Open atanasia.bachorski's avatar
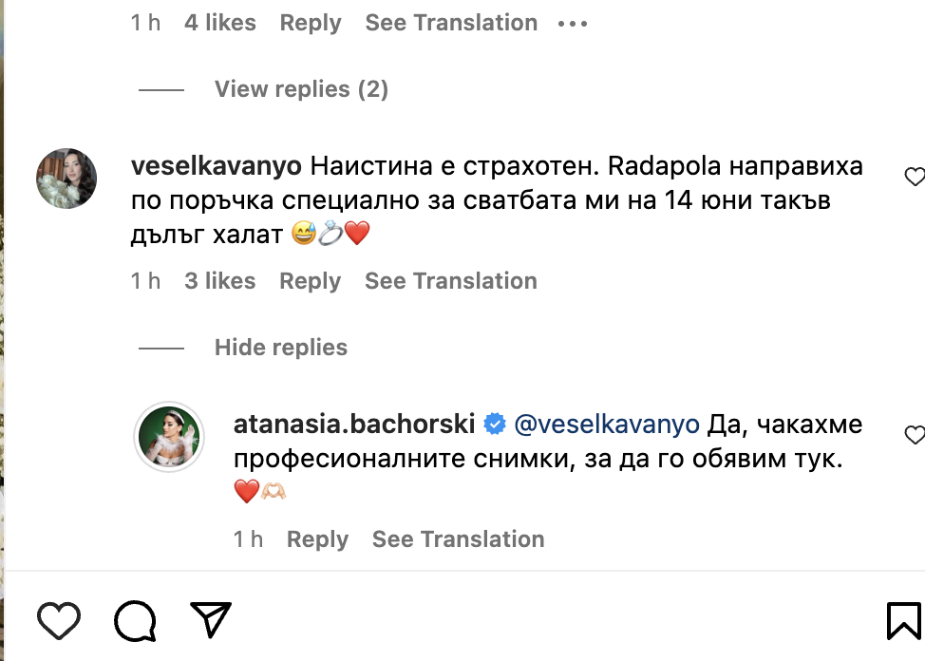This screenshot has width=925, height=661. coord(171,436)
